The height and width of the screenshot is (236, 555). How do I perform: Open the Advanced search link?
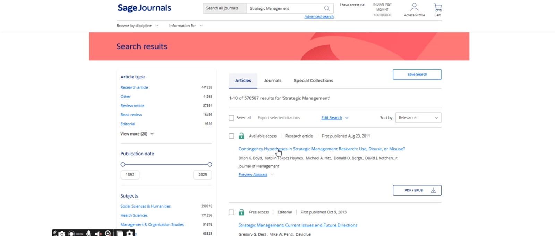[319, 17]
